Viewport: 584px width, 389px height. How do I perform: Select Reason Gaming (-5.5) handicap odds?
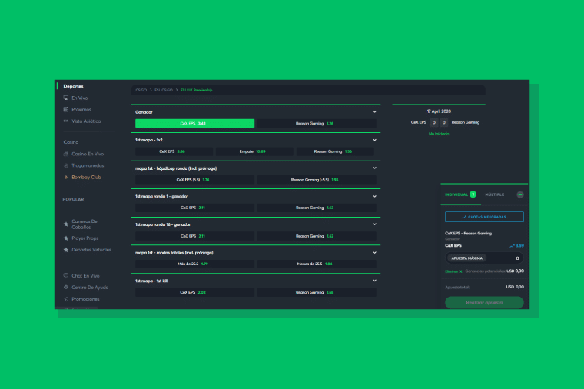pyautogui.click(x=317, y=180)
